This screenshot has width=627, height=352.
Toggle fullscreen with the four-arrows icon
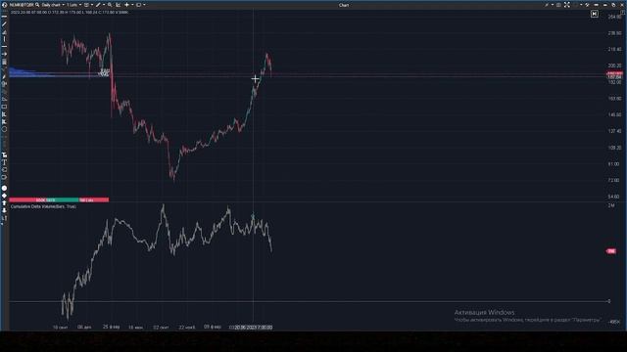coord(567,5)
